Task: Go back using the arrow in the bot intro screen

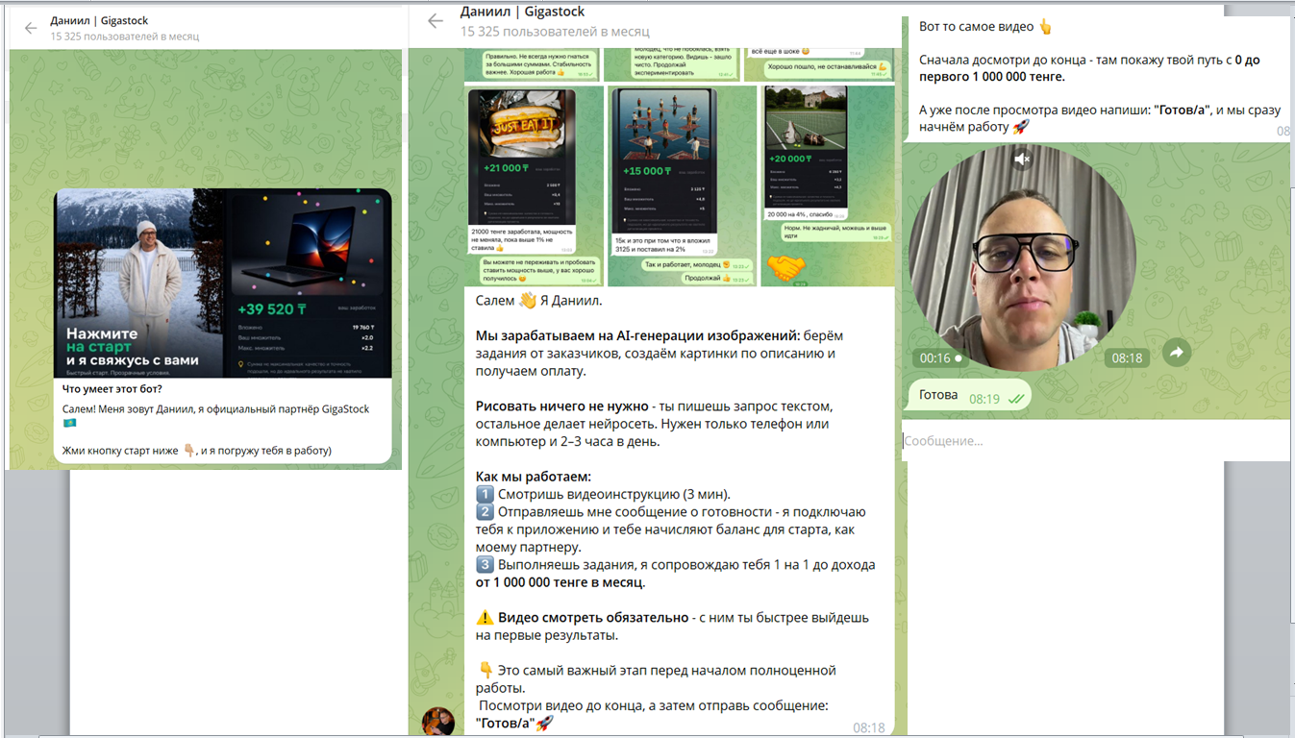Action: 31,28
